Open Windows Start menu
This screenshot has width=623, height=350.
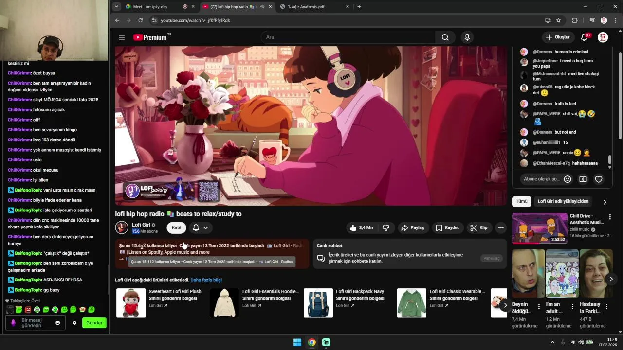click(297, 342)
